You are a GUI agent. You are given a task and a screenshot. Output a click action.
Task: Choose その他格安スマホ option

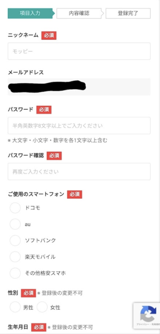[x=15, y=273]
